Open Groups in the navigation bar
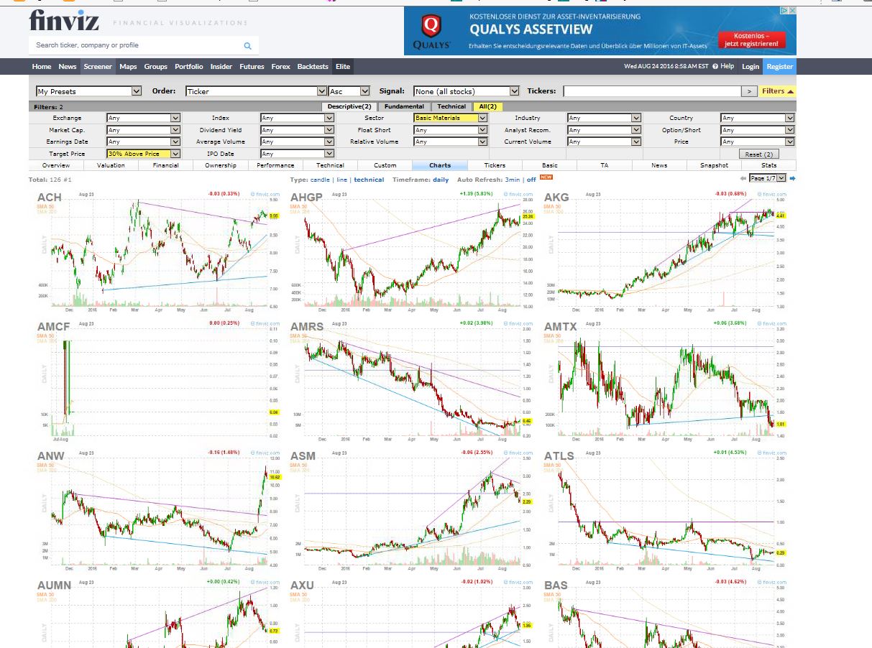Screen dimensions: 872x648 point(155,67)
